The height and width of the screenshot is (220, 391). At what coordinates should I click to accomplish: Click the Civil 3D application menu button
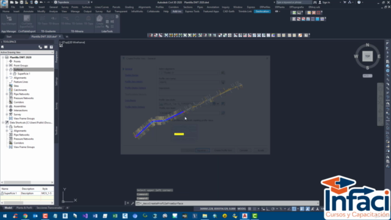click(4, 4)
